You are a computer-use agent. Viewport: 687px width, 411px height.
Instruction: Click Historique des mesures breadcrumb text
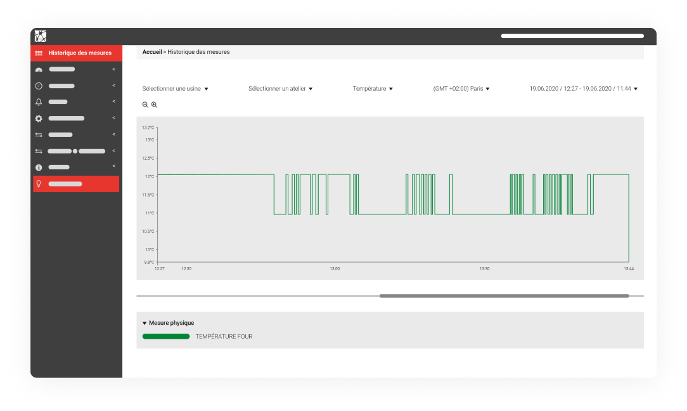tap(198, 52)
